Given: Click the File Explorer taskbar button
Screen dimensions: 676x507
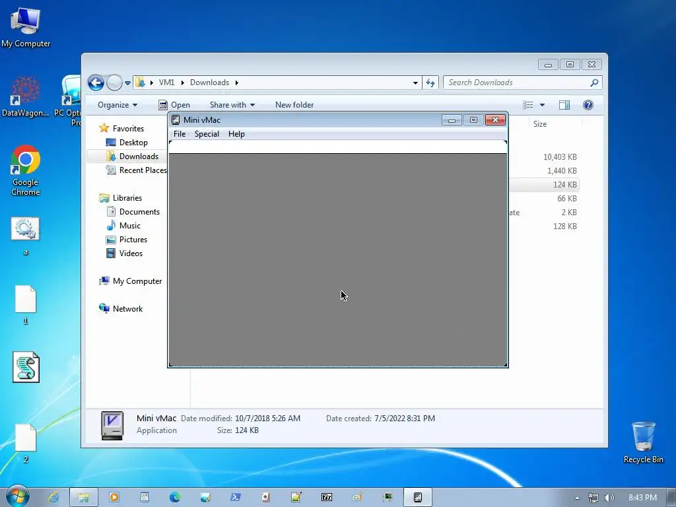Looking at the screenshot, I should coord(84,497).
